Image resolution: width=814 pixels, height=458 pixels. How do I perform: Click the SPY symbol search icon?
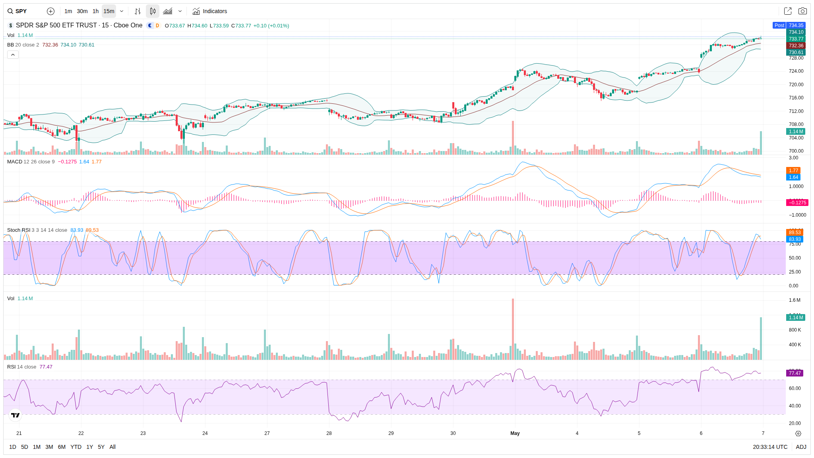tap(10, 11)
